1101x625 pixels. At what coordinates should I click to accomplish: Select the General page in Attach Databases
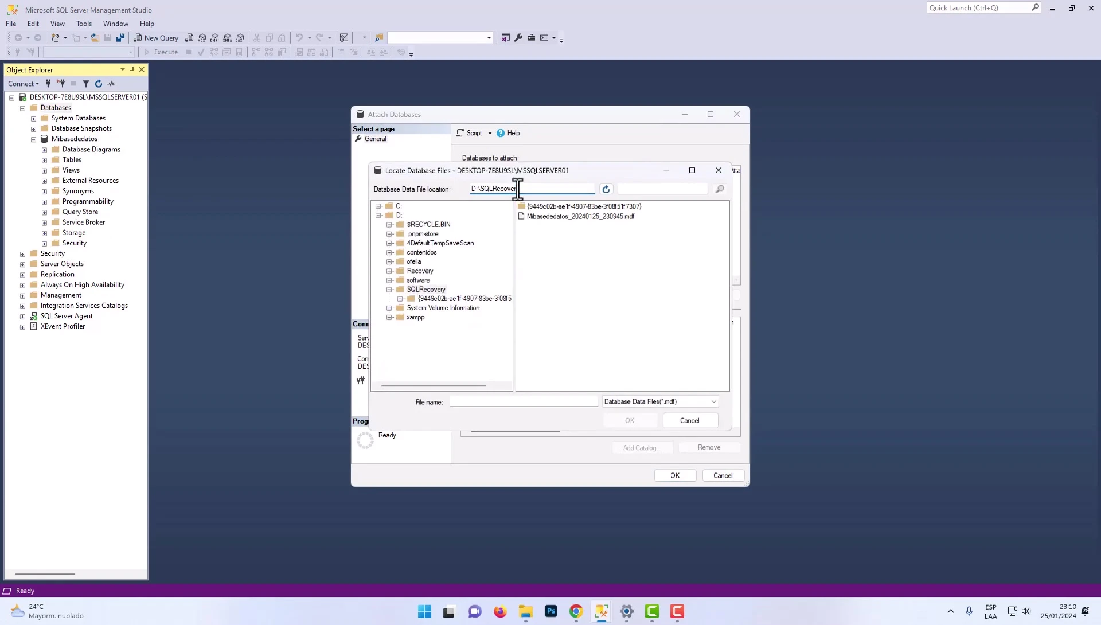[x=375, y=139]
